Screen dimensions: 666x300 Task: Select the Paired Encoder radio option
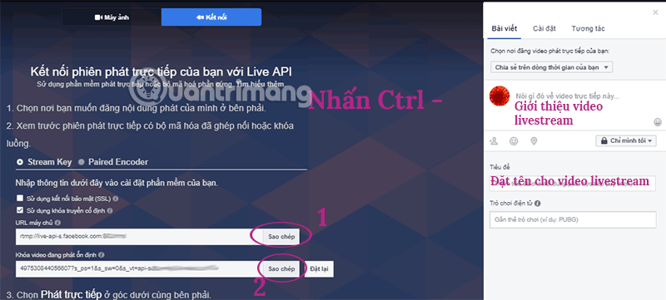point(81,162)
